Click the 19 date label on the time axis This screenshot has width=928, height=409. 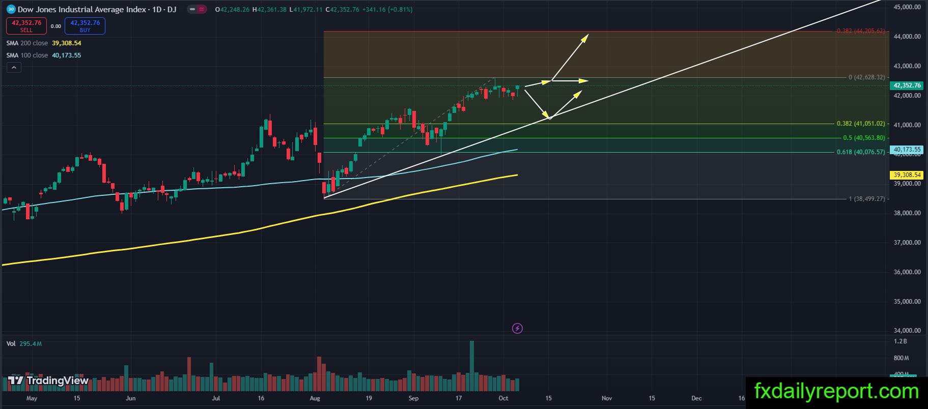[369, 398]
